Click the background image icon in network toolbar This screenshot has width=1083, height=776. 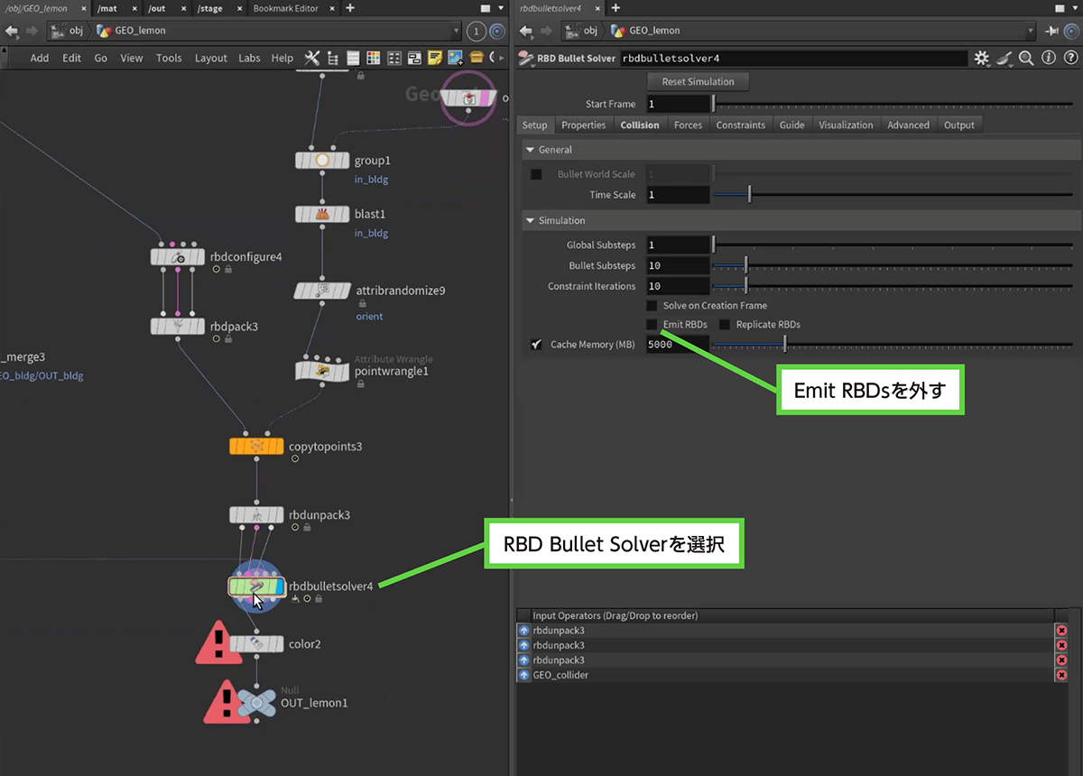pyautogui.click(x=456, y=58)
